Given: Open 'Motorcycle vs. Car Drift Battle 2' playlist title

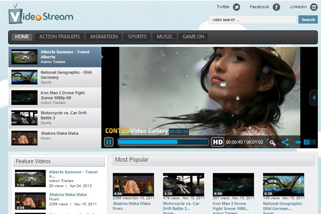Looking at the screenshot, I should click(x=64, y=116).
